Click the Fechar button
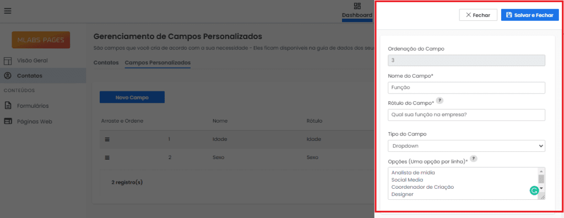Image resolution: width=564 pixels, height=218 pixels. click(x=478, y=15)
